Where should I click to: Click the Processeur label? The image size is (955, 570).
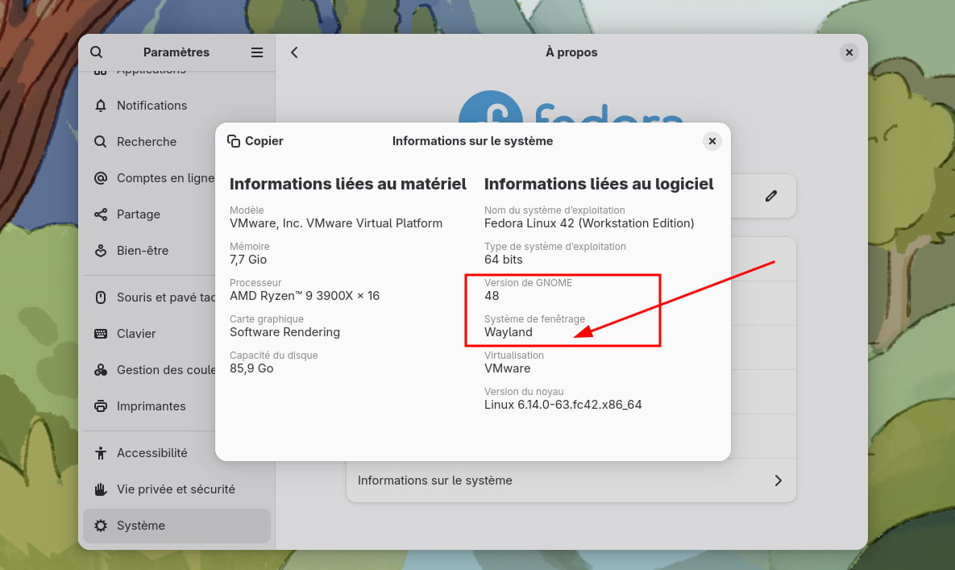[255, 282]
